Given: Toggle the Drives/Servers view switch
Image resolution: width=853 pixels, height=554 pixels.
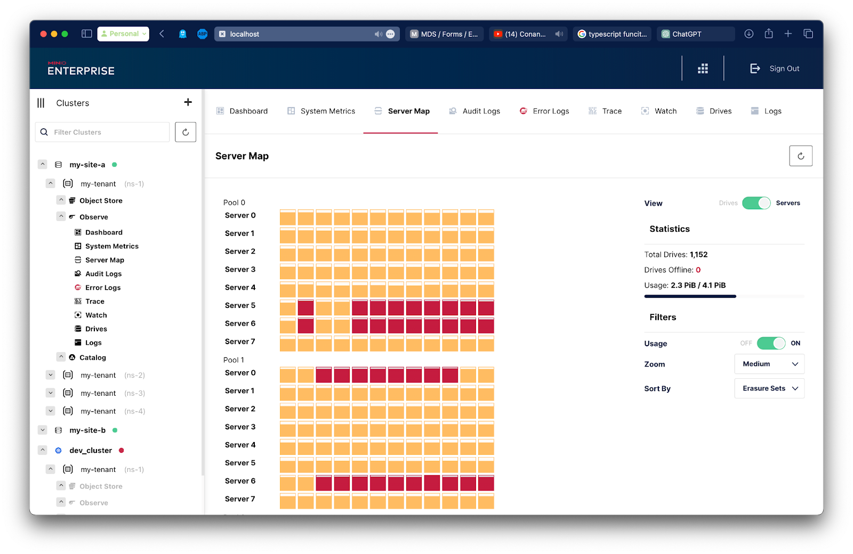Looking at the screenshot, I should (756, 203).
